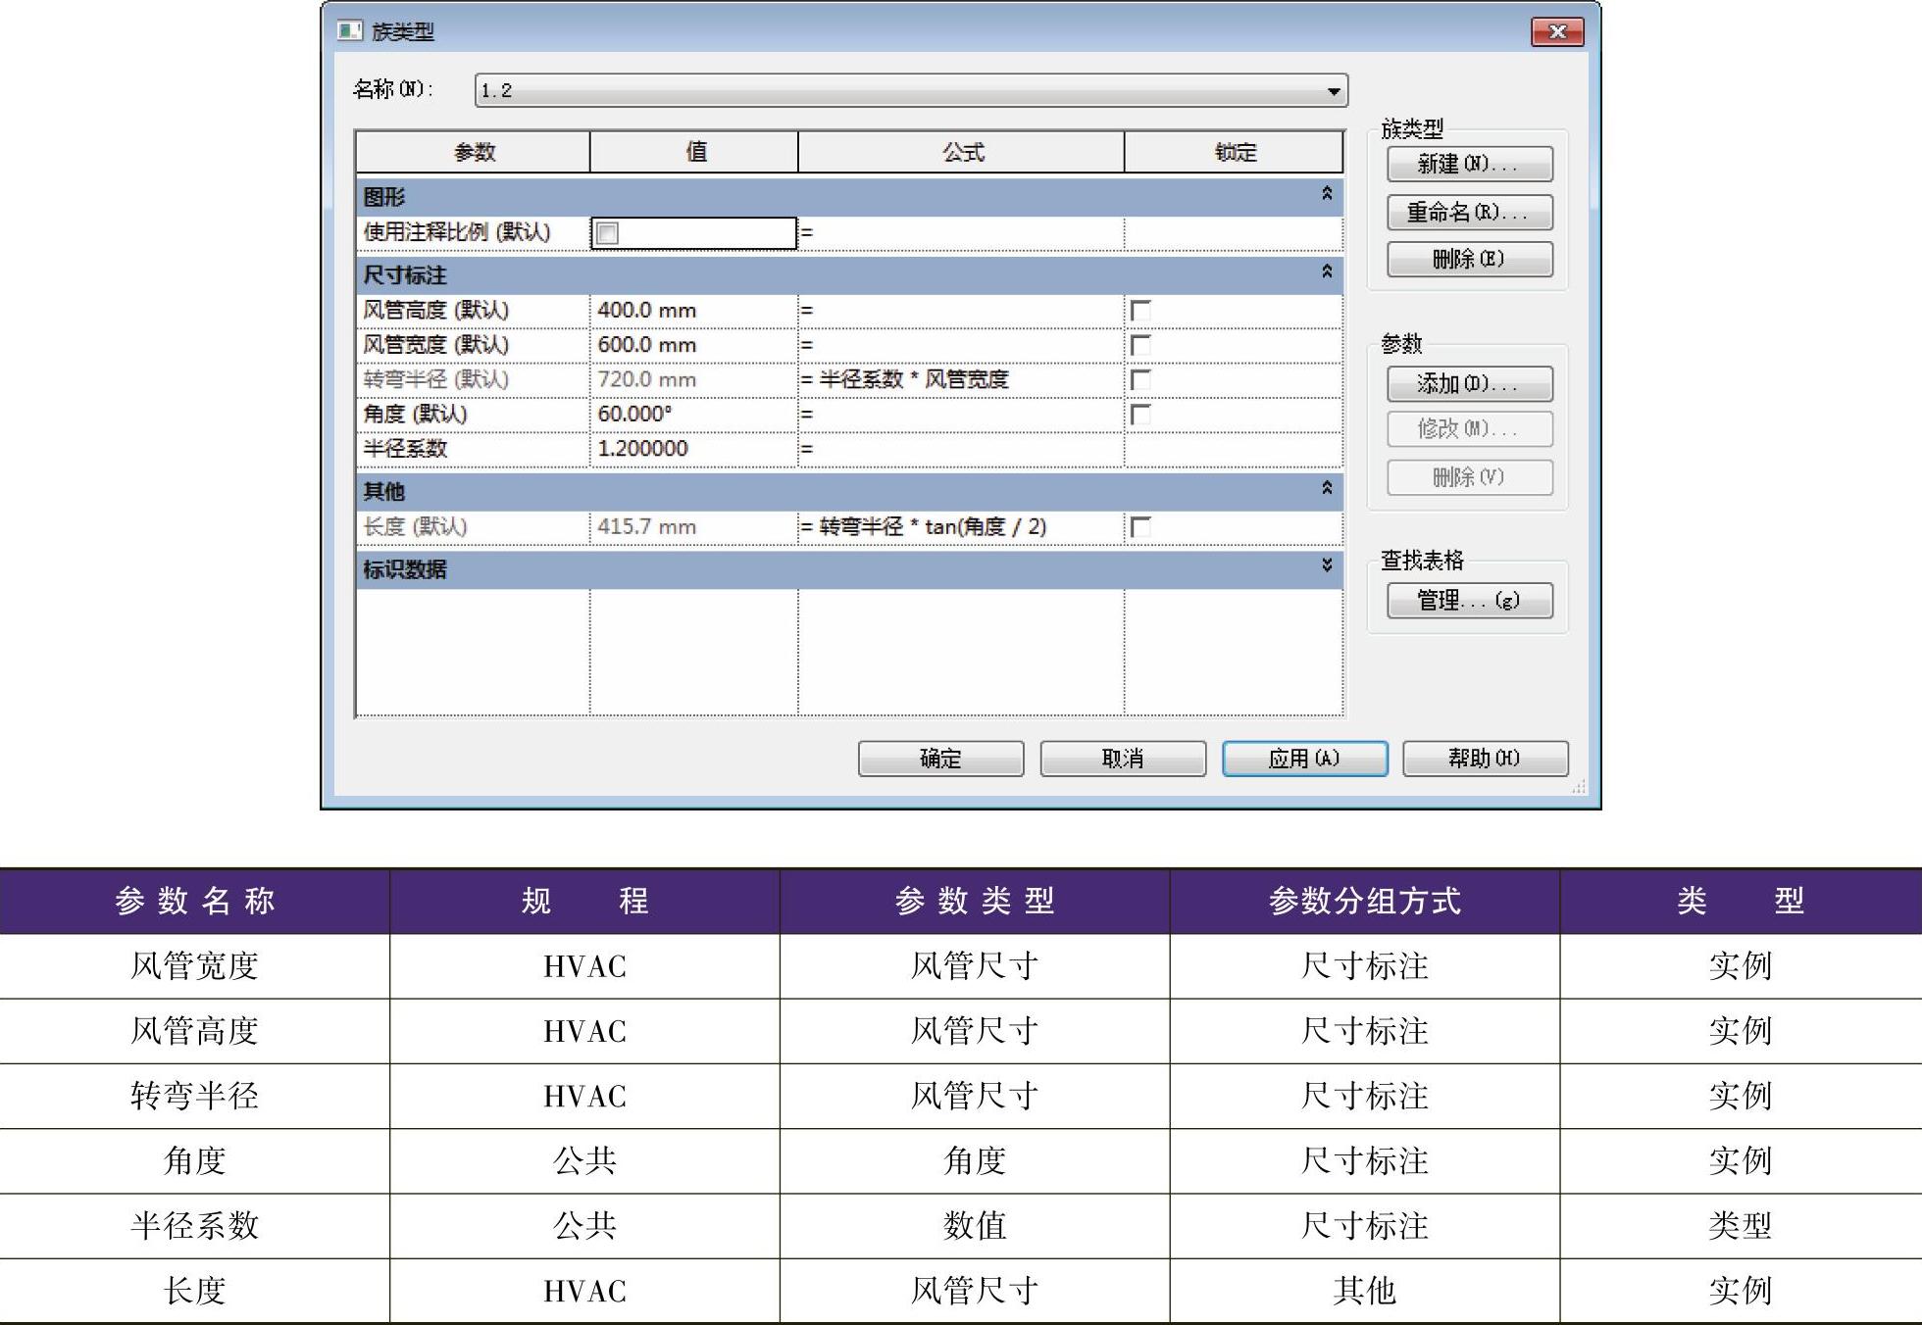
Task: Click 其他 grouping cell in 长度 row
Action: click(1365, 1291)
